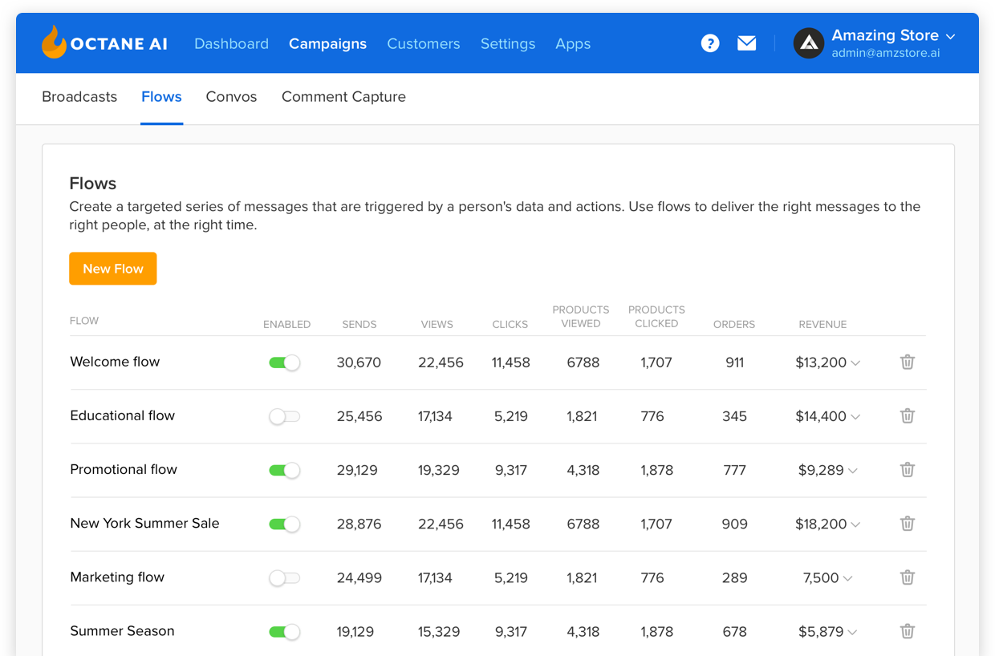Open the Summer Season flow
The height and width of the screenshot is (656, 995).
tap(122, 631)
